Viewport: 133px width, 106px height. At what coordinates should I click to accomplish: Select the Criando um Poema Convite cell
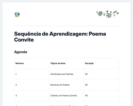point(63,96)
